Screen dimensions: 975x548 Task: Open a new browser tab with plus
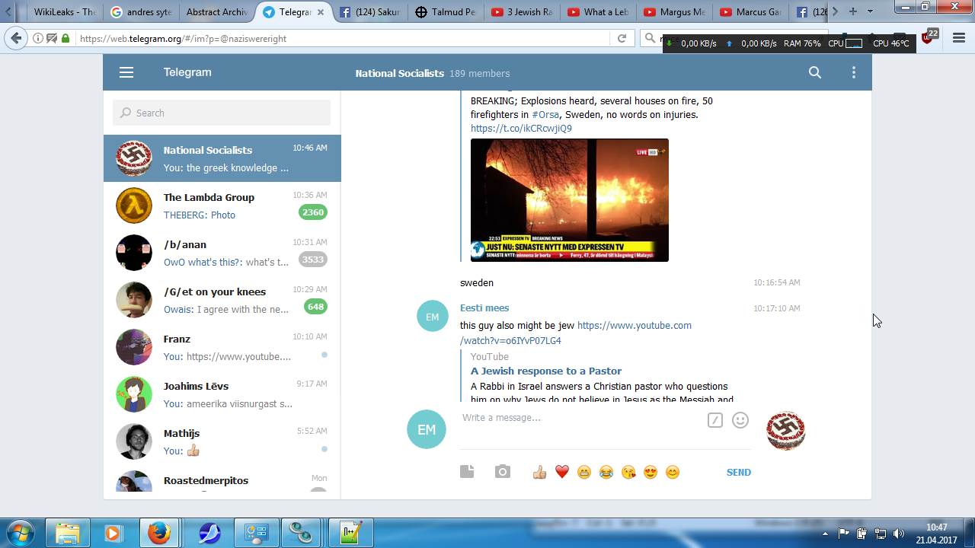pos(853,11)
